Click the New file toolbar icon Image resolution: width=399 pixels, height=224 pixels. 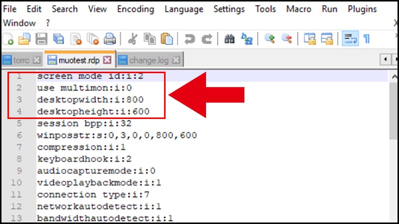8,39
